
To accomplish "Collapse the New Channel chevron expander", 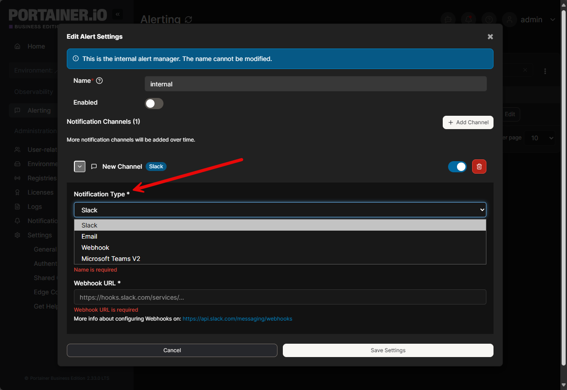I will pos(80,167).
